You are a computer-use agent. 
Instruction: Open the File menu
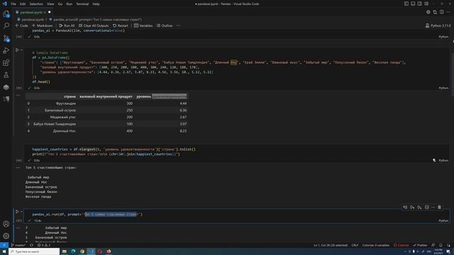pyautogui.click(x=13, y=4)
